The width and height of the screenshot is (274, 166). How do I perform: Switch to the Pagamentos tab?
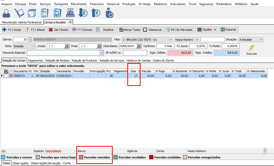[35, 61]
